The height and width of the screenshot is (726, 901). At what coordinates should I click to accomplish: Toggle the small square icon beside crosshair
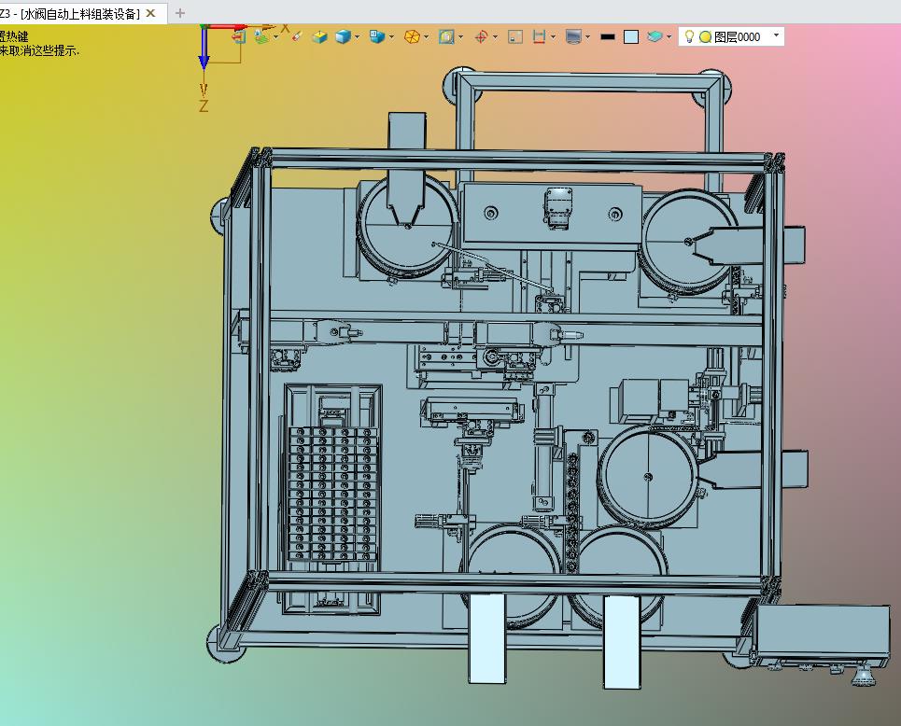(514, 36)
